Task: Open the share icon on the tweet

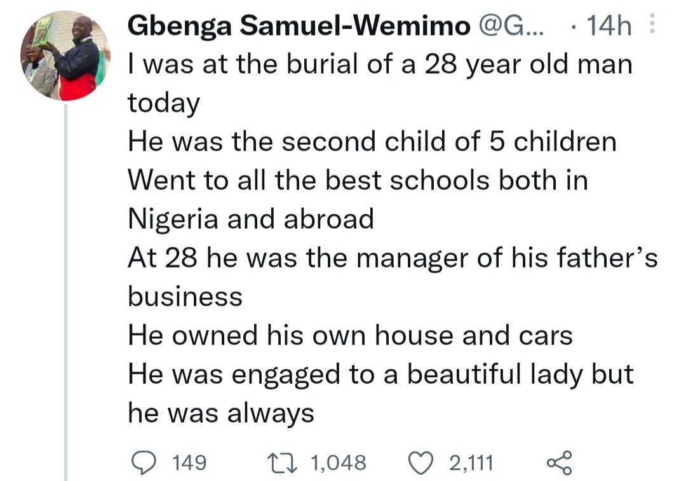Action: click(560, 462)
